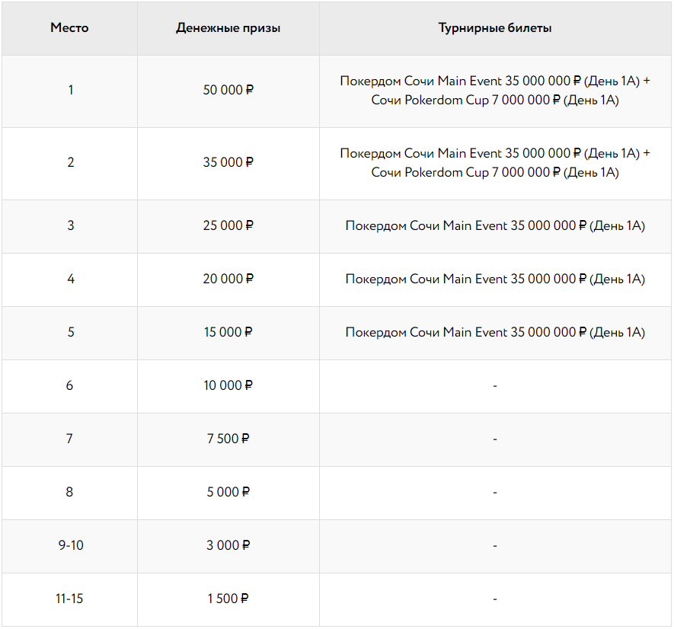Select the 25 000 ₽ cash prize cell

[x=228, y=225]
